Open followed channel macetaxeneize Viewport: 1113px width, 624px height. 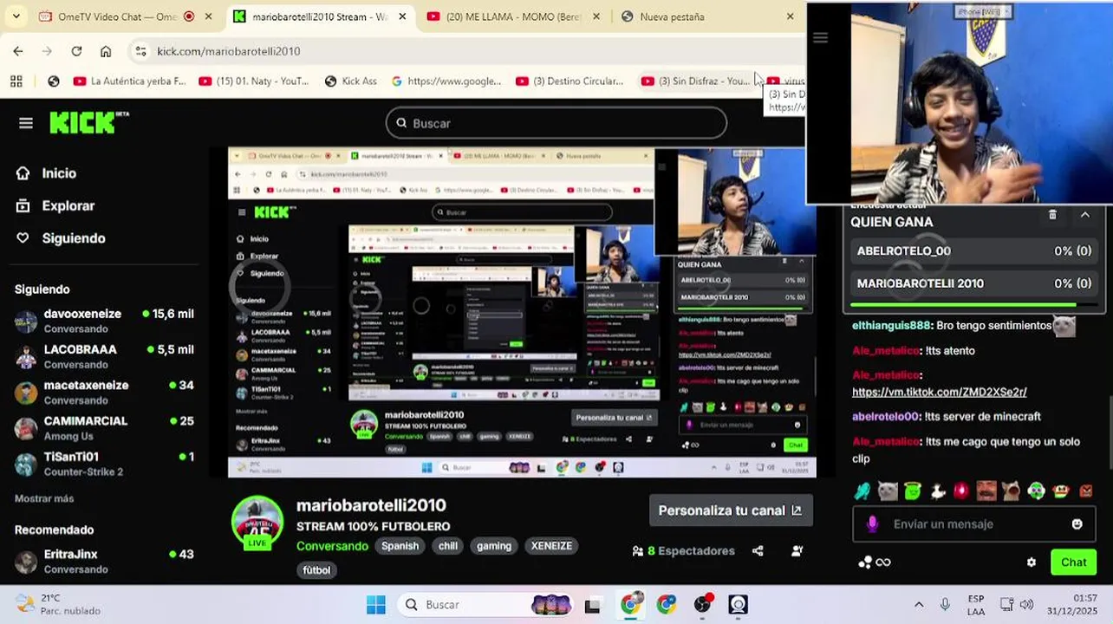(104, 392)
